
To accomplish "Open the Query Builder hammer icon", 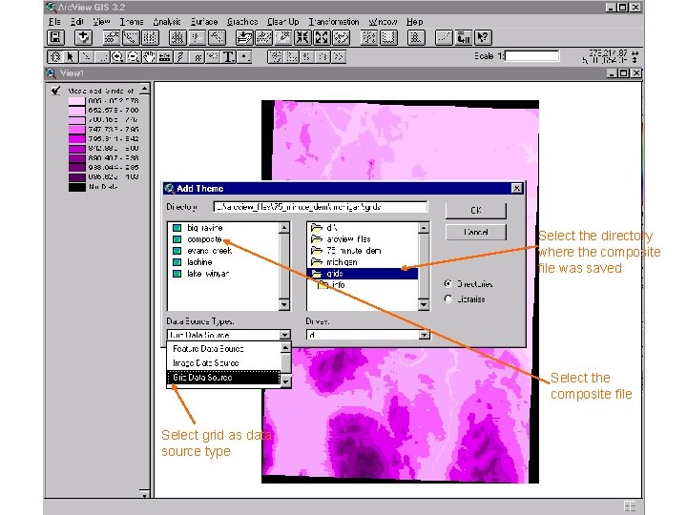I will [x=217, y=37].
